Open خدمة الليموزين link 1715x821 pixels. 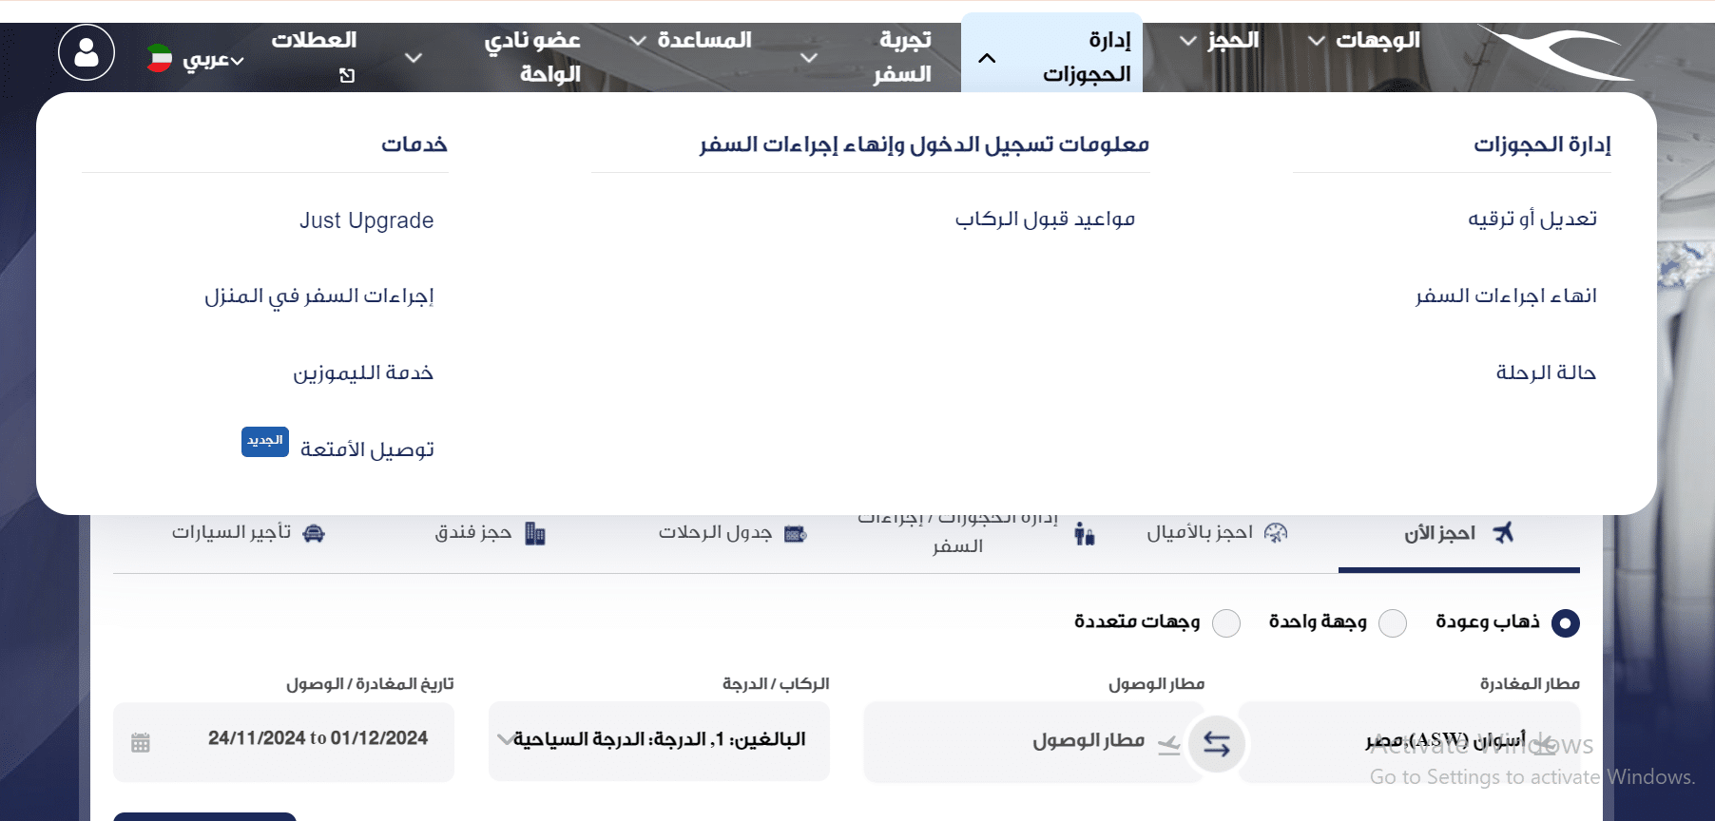tap(363, 372)
